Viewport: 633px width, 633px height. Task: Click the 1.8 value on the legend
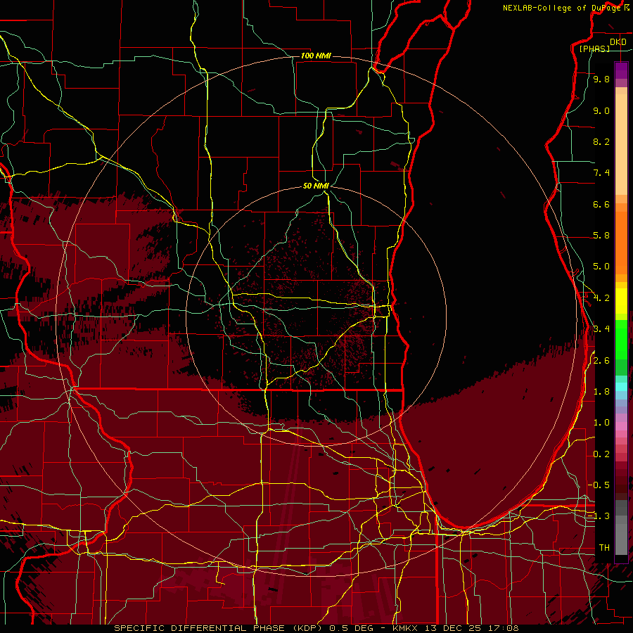[x=601, y=392]
